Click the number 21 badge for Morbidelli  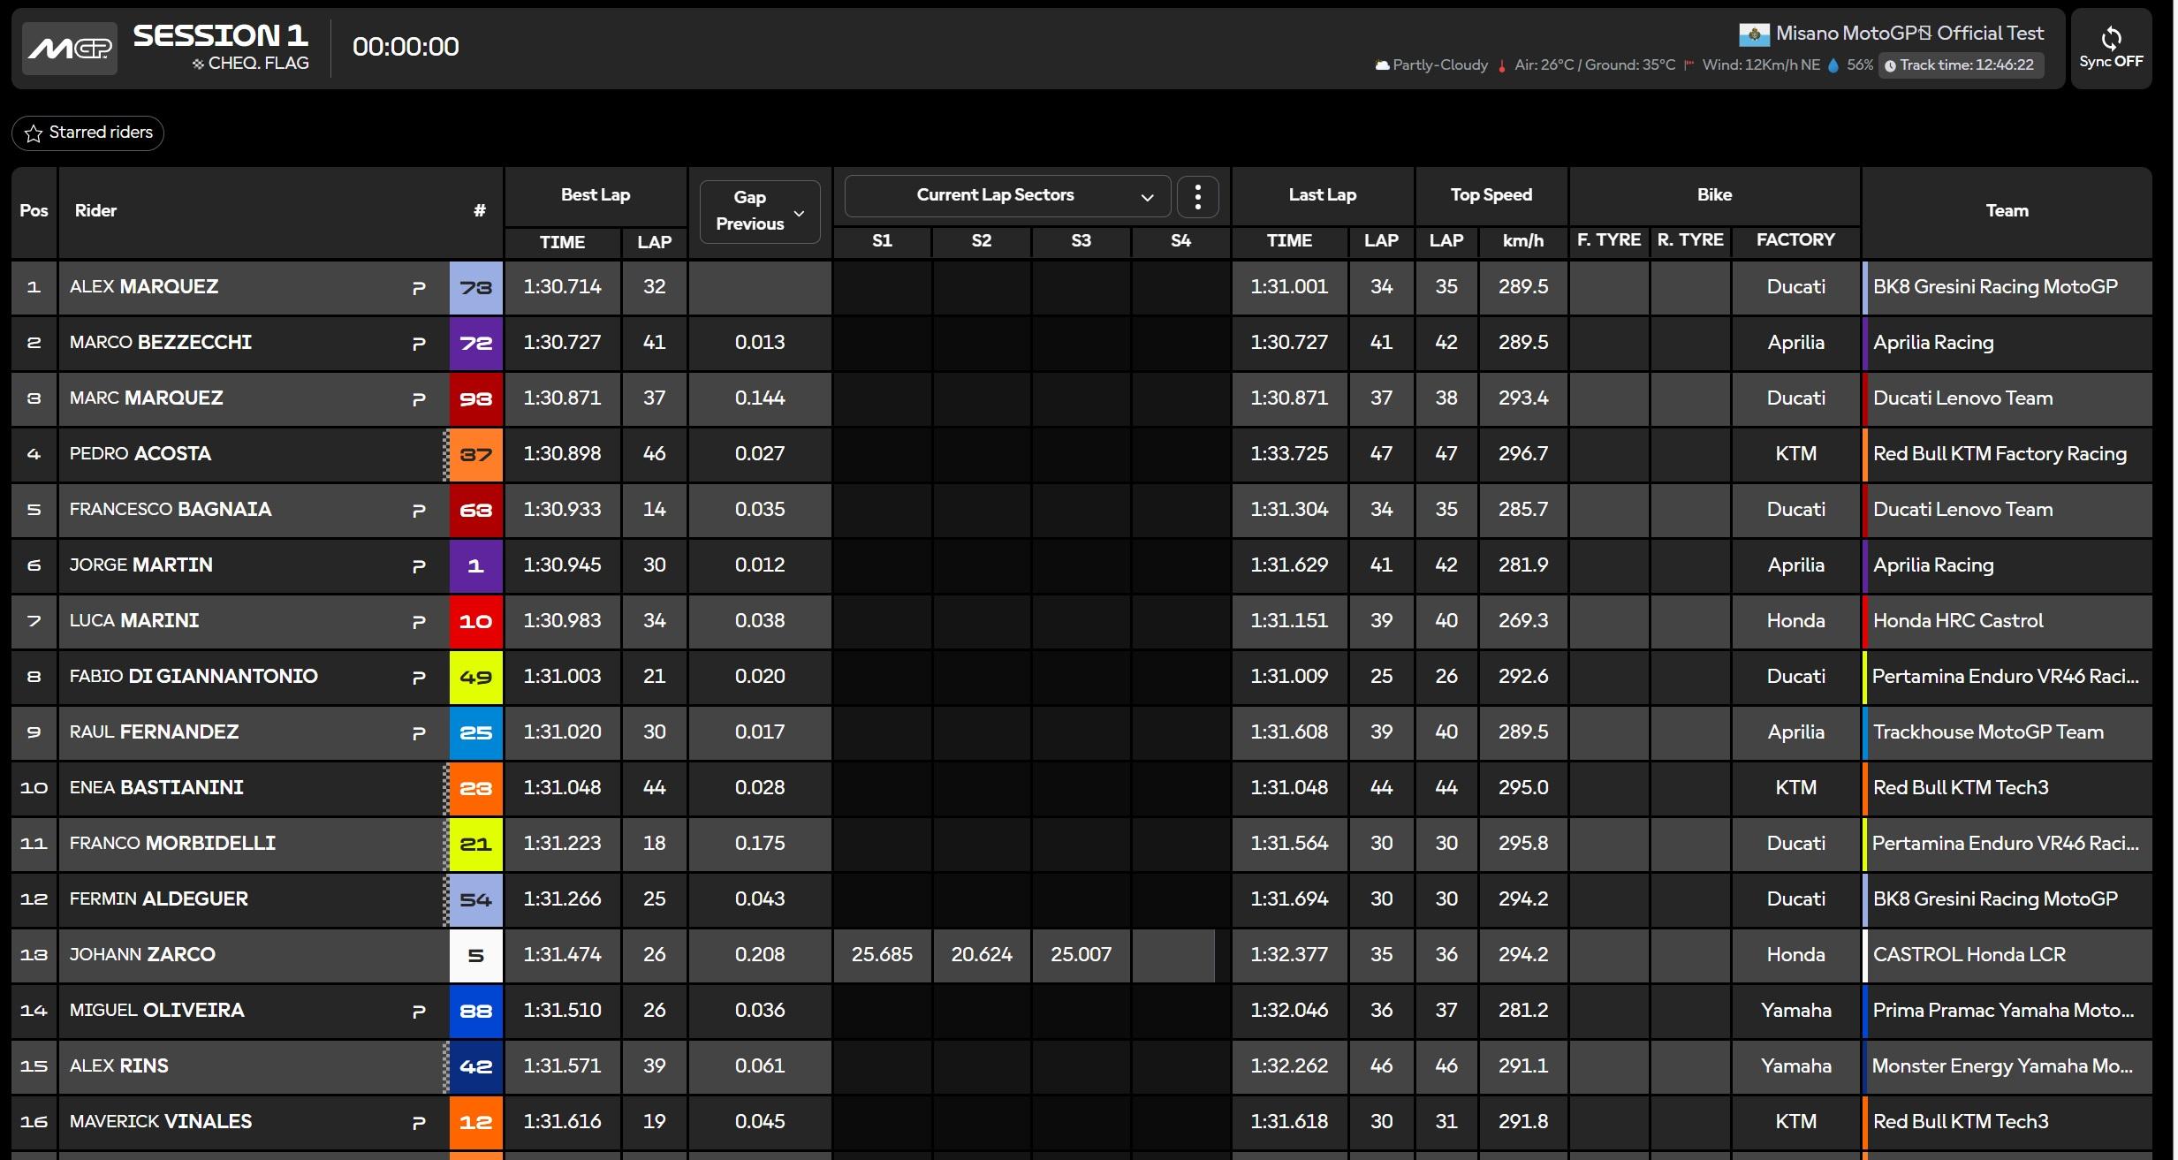click(476, 845)
